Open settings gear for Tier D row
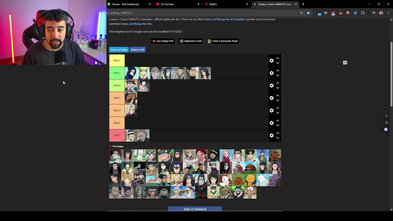The image size is (393, 221). [x=271, y=110]
